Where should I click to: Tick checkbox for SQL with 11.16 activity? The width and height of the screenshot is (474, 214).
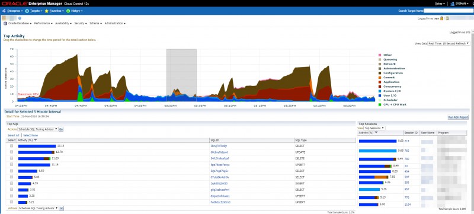11,164
